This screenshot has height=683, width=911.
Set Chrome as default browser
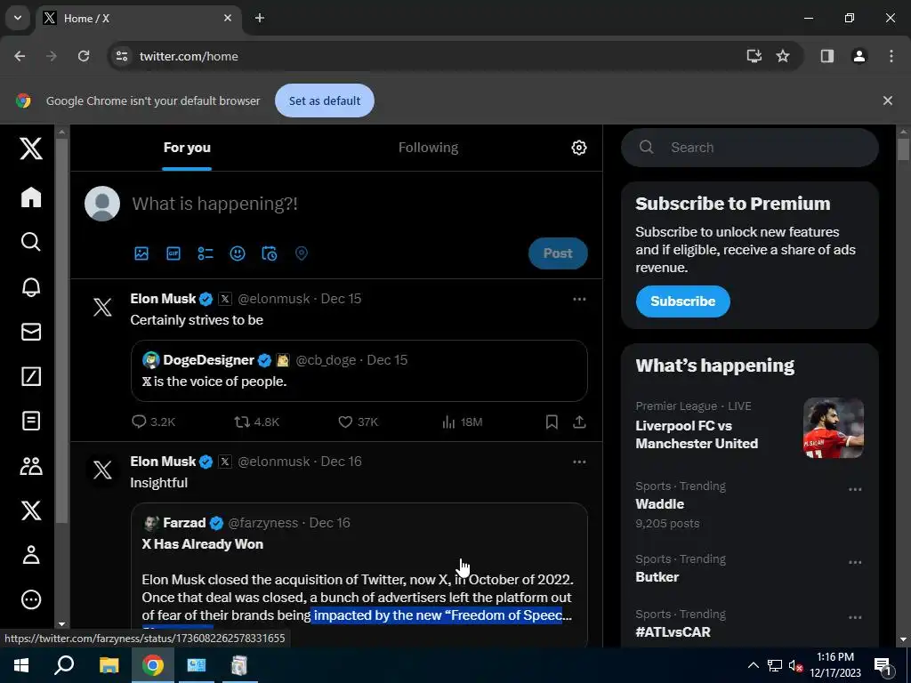point(324,100)
